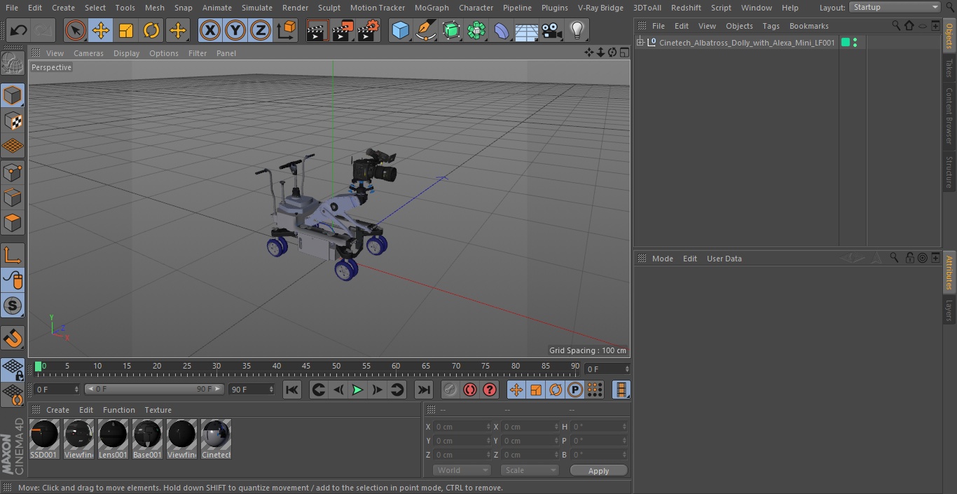The image size is (957, 494).
Task: Open the green array modeling objects icon
Action: [x=476, y=30]
